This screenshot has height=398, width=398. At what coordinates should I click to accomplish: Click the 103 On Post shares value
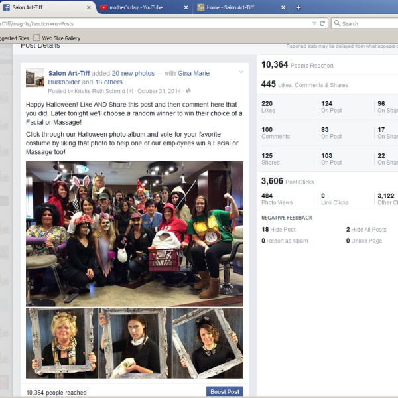tap(331, 159)
